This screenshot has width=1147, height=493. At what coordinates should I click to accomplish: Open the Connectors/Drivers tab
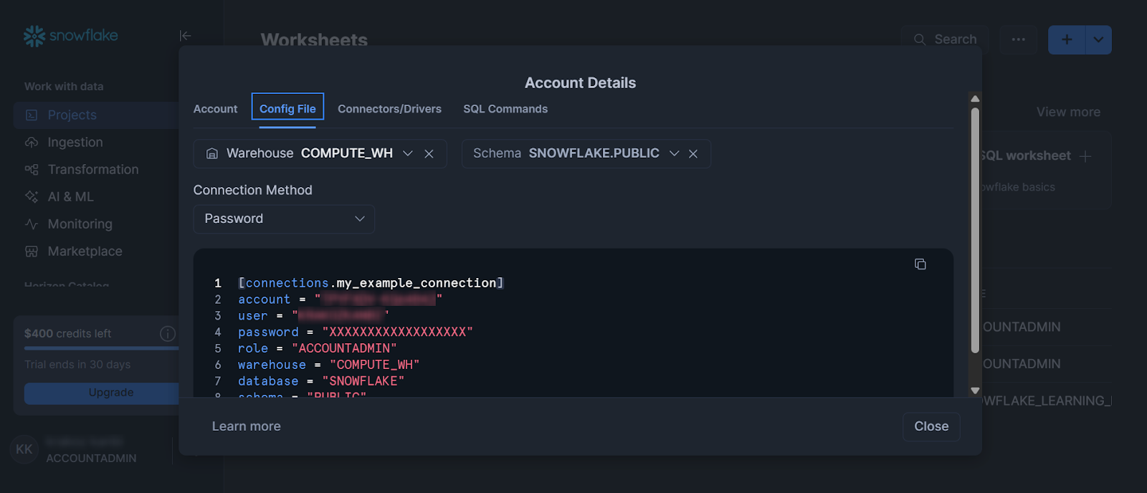(389, 109)
